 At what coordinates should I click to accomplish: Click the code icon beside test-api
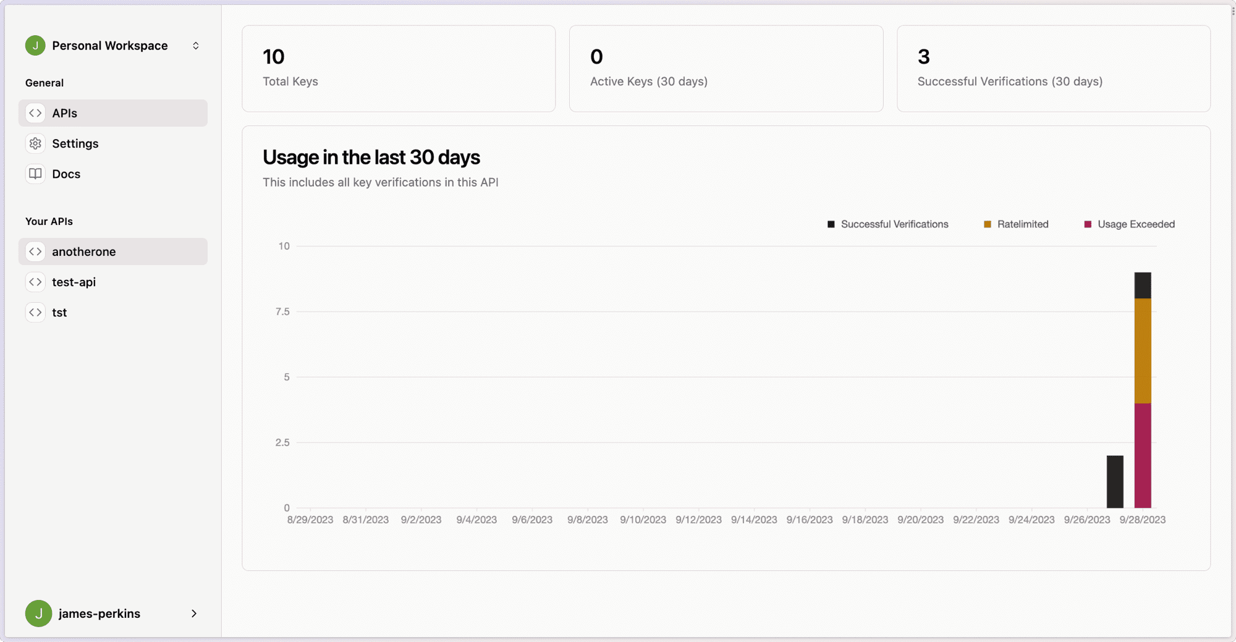(35, 282)
